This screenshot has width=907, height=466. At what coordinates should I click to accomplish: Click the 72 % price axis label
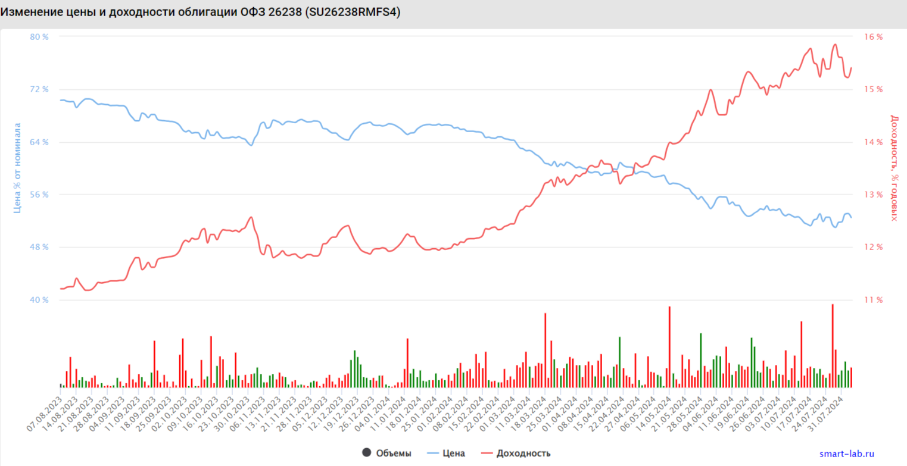tap(39, 89)
